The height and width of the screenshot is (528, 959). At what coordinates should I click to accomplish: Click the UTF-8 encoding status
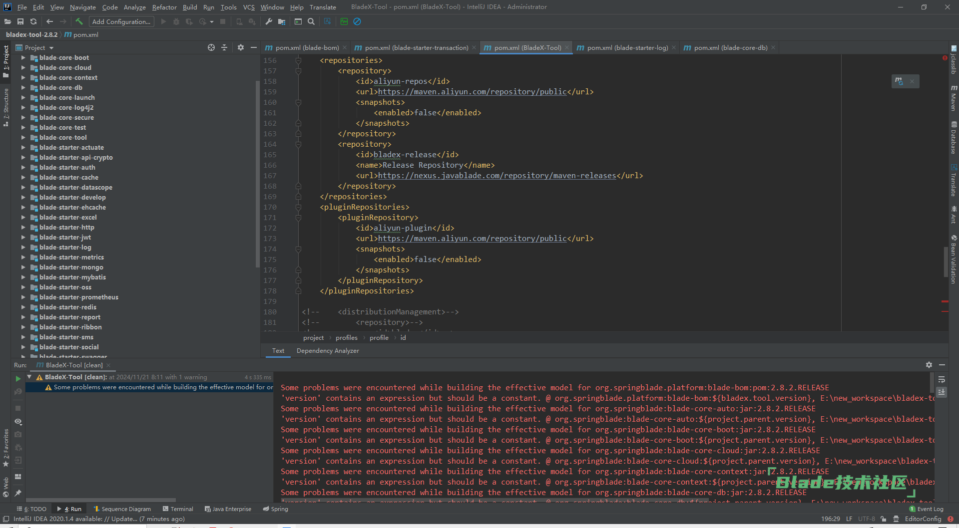click(867, 519)
